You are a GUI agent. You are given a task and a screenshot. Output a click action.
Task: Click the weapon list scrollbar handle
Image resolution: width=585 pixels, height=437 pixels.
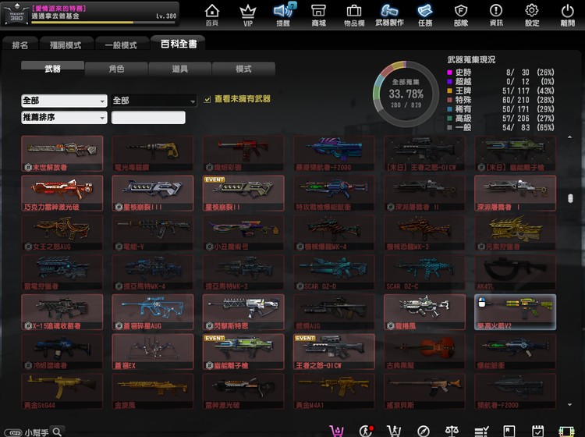tap(570, 198)
